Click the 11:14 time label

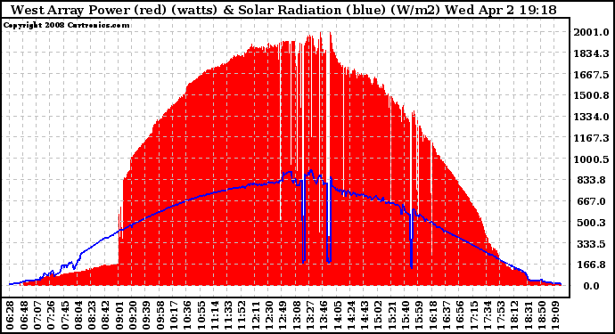pyautogui.click(x=214, y=315)
